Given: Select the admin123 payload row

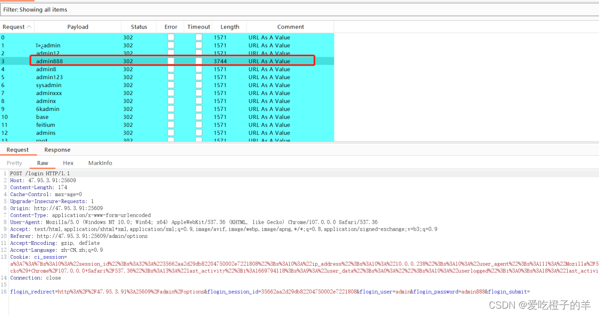Looking at the screenshot, I should 167,77.
